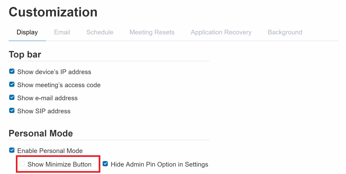Turn off the Enable Personal Mode checkbox

(x=12, y=150)
